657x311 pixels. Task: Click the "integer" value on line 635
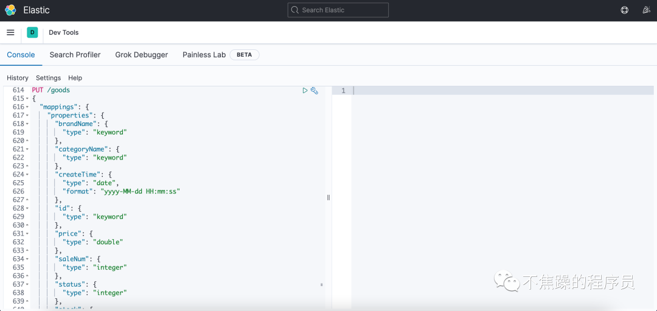pos(110,267)
